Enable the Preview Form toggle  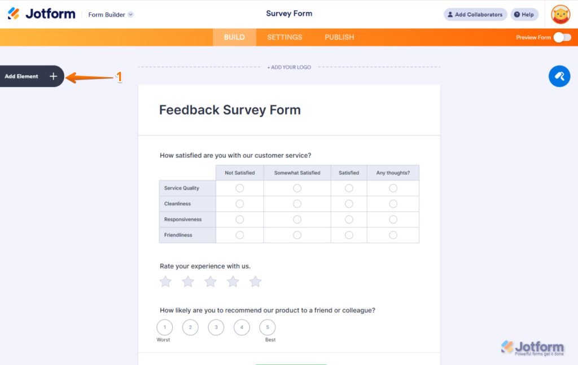point(561,37)
